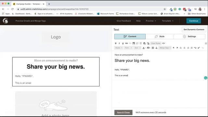Image resolution: width=208 pixels, height=117 pixels.
Task: Go back with the browser back arrow
Action: tap(3, 9)
